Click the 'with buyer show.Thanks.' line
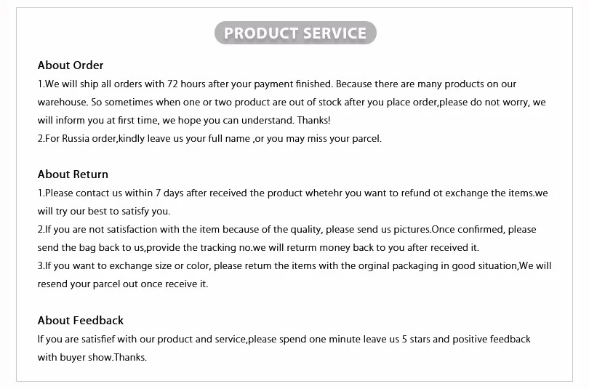Image resolution: width=589 pixels, height=389 pixels. pos(92,357)
